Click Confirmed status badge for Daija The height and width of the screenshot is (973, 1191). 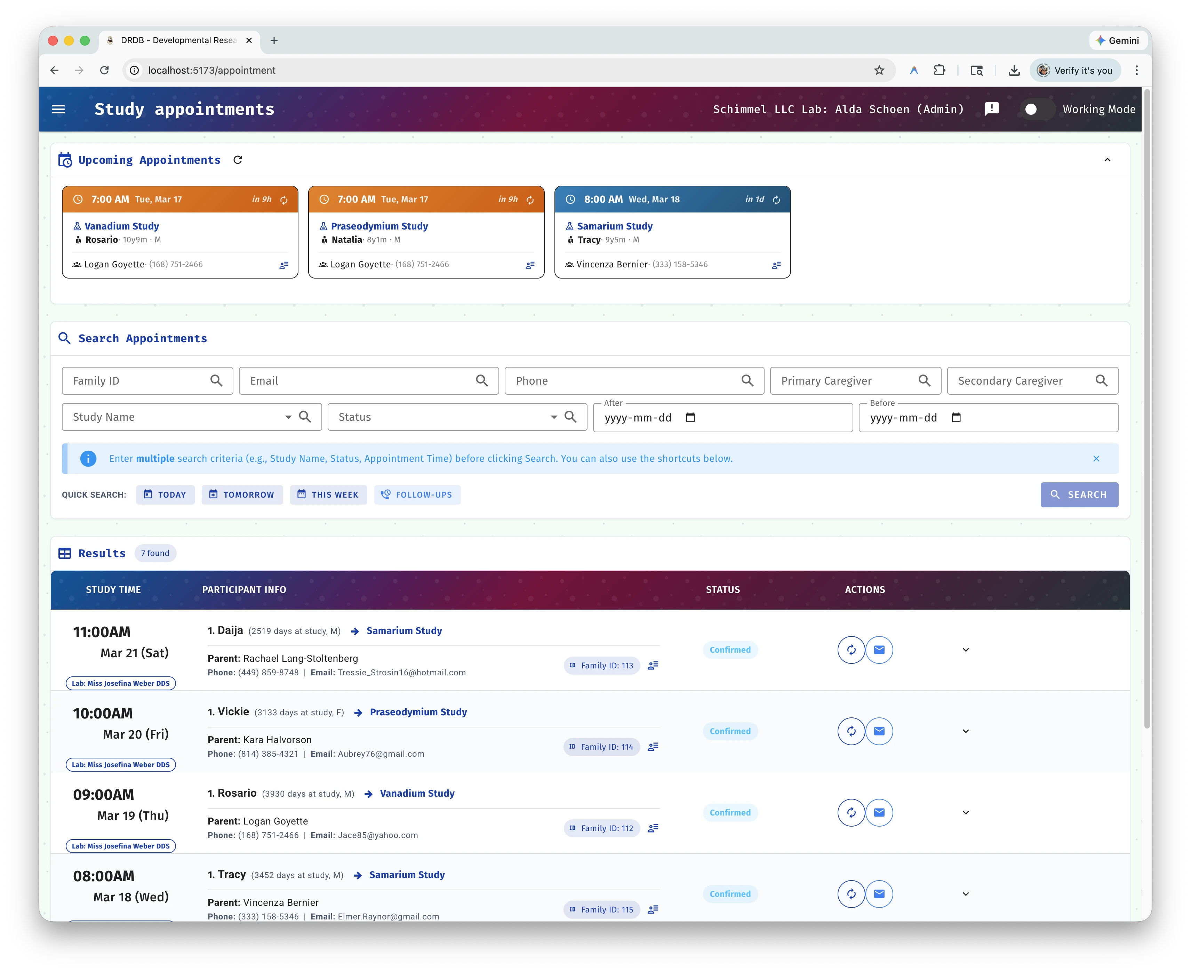click(x=730, y=650)
